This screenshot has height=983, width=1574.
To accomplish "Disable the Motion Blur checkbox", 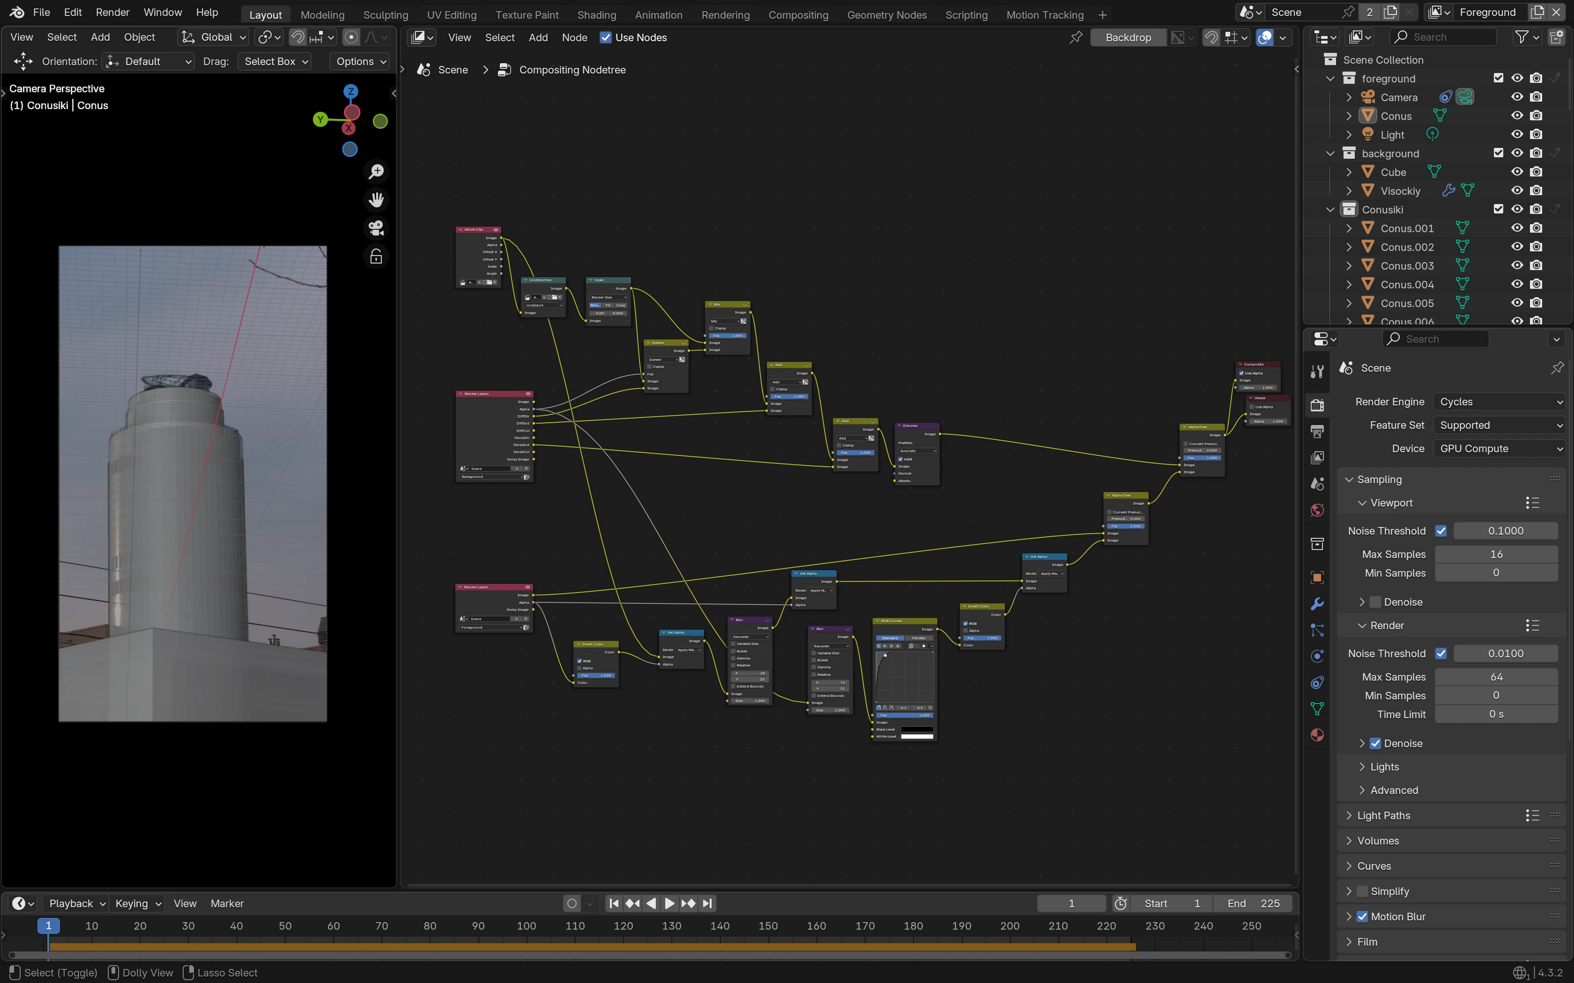I will tap(1362, 917).
